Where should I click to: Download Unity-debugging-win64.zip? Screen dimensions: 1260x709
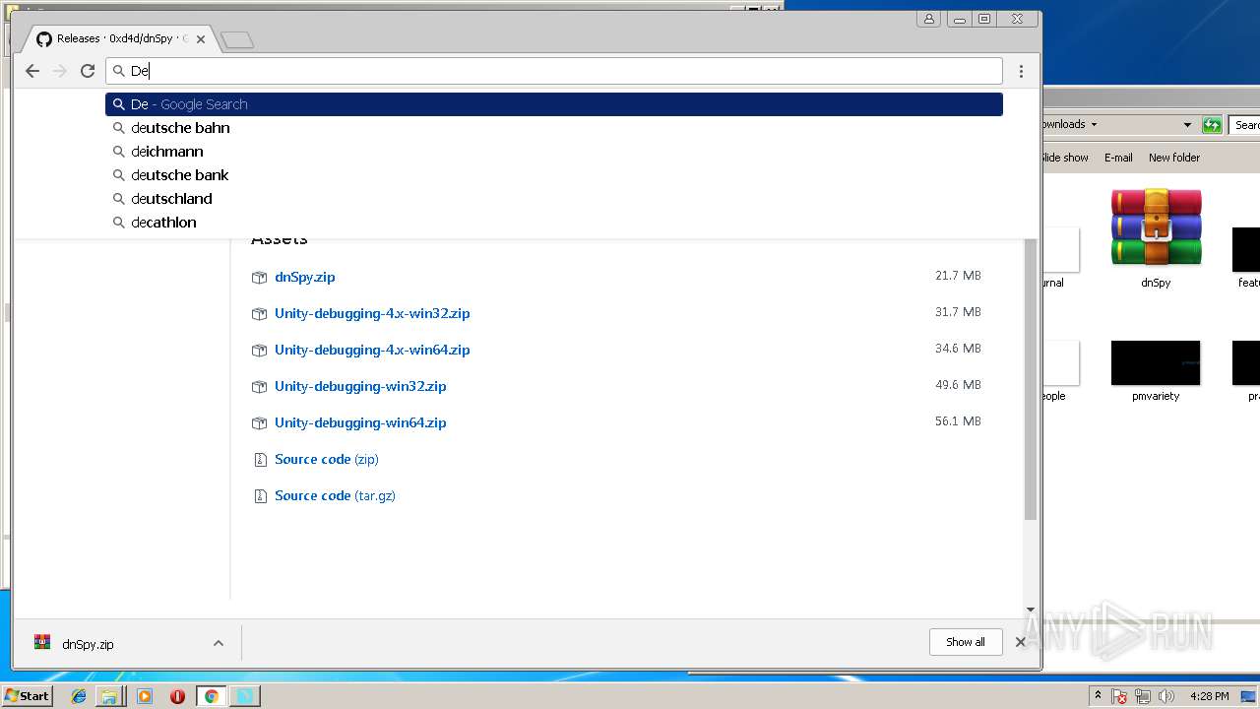pyautogui.click(x=360, y=422)
